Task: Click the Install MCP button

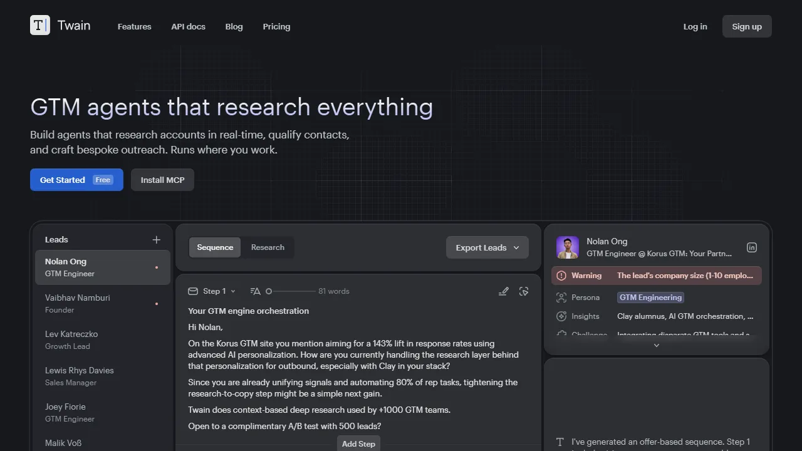Action: (x=162, y=180)
